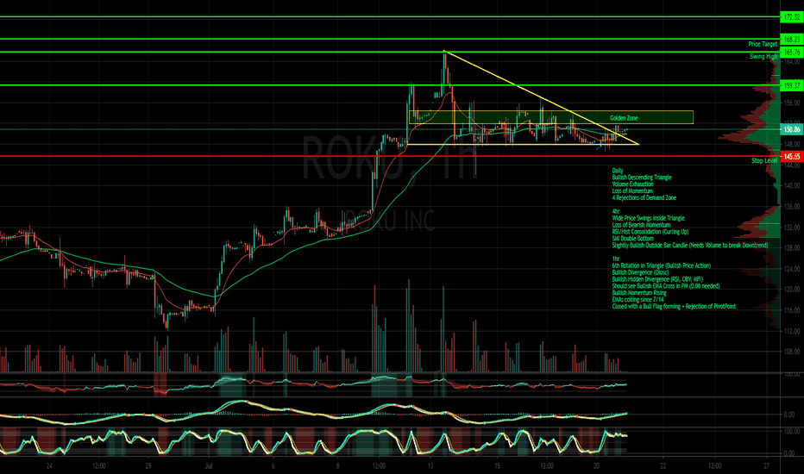The width and height of the screenshot is (804, 474).
Task: Select the 'Golden Zone' label
Action: (624, 118)
